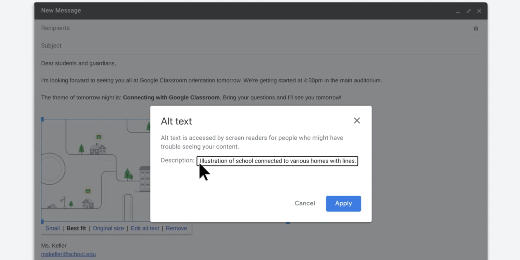Click the lock icon in the Recipients row
This screenshot has width=520, height=260.
[x=475, y=28]
